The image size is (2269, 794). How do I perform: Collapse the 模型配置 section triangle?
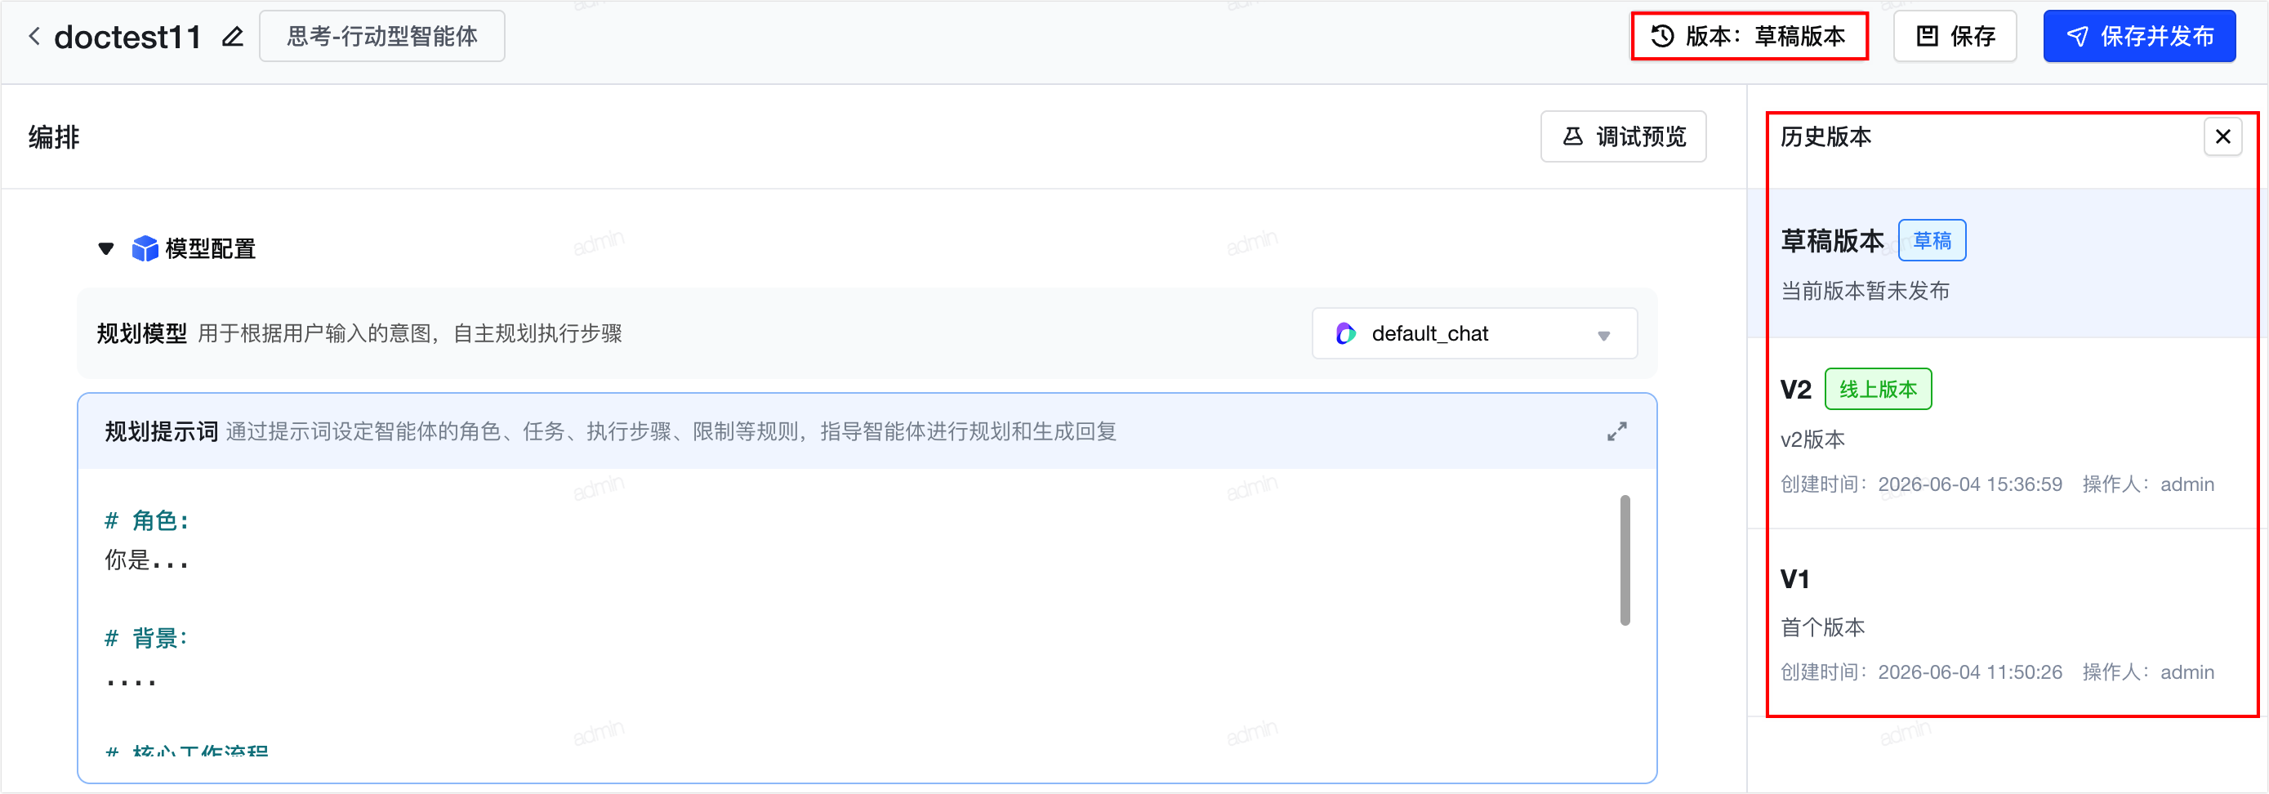(105, 248)
